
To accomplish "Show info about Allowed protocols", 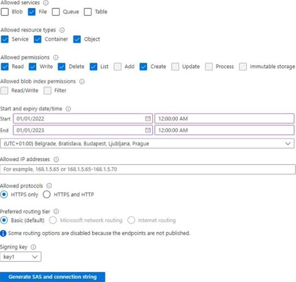I will tap(49, 186).
